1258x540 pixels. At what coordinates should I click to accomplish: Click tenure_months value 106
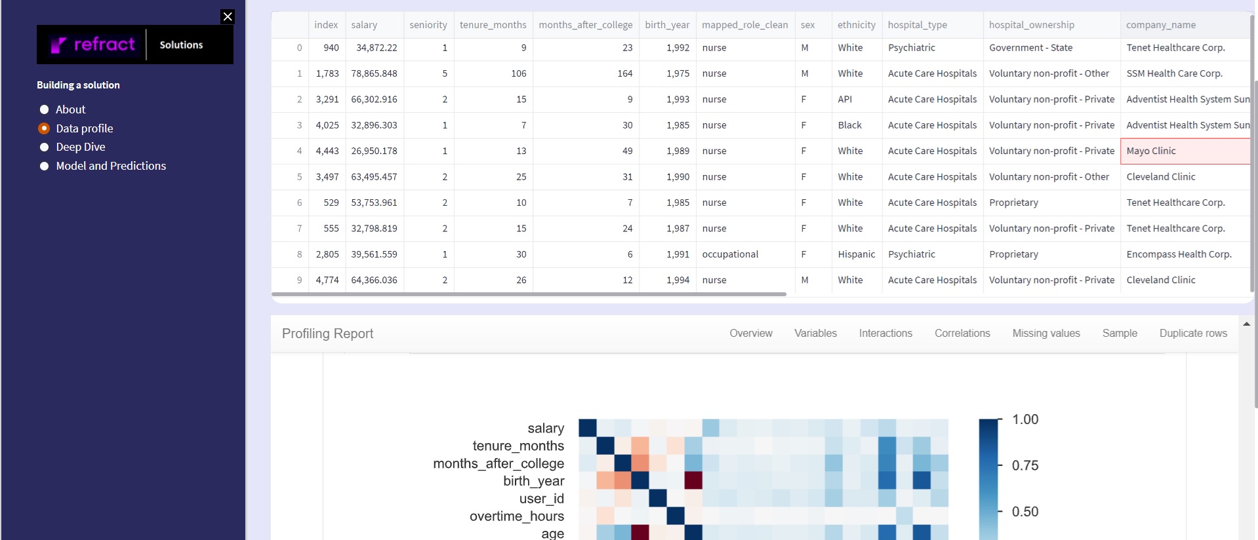click(493, 73)
